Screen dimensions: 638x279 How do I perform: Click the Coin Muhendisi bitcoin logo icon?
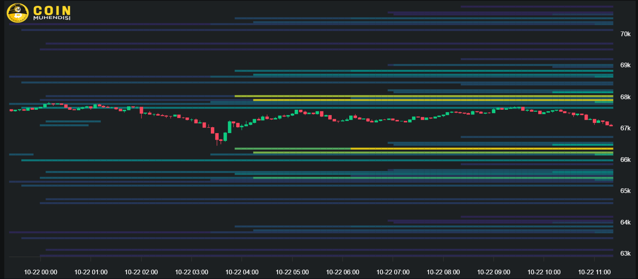tap(18, 13)
